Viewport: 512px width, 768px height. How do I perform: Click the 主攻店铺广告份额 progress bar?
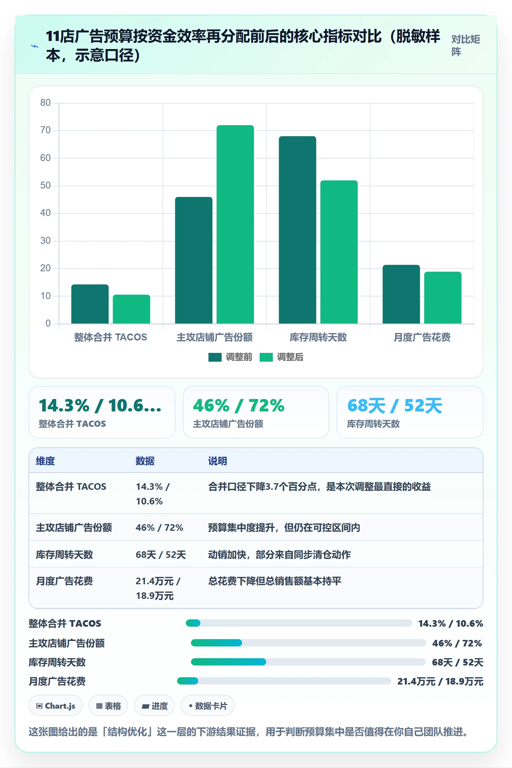click(308, 643)
